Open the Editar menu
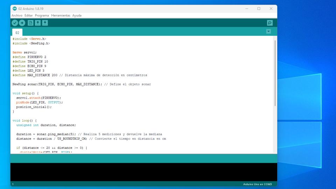This screenshot has height=189, width=336. pyautogui.click(x=28, y=15)
